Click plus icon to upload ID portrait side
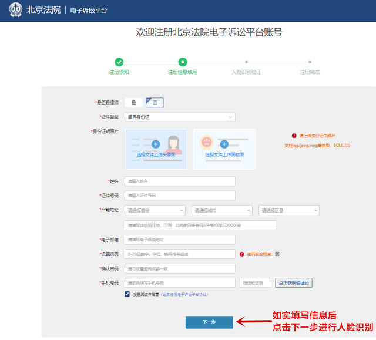The height and width of the screenshot is (340, 376). [x=156, y=144]
